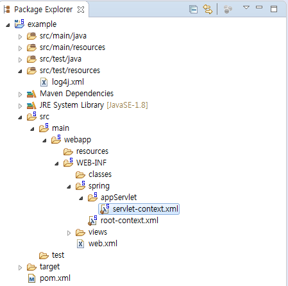Image resolution: width=288 pixels, height=286 pixels.
Task: Click the main folder icon
Action: pyautogui.click(x=44, y=128)
